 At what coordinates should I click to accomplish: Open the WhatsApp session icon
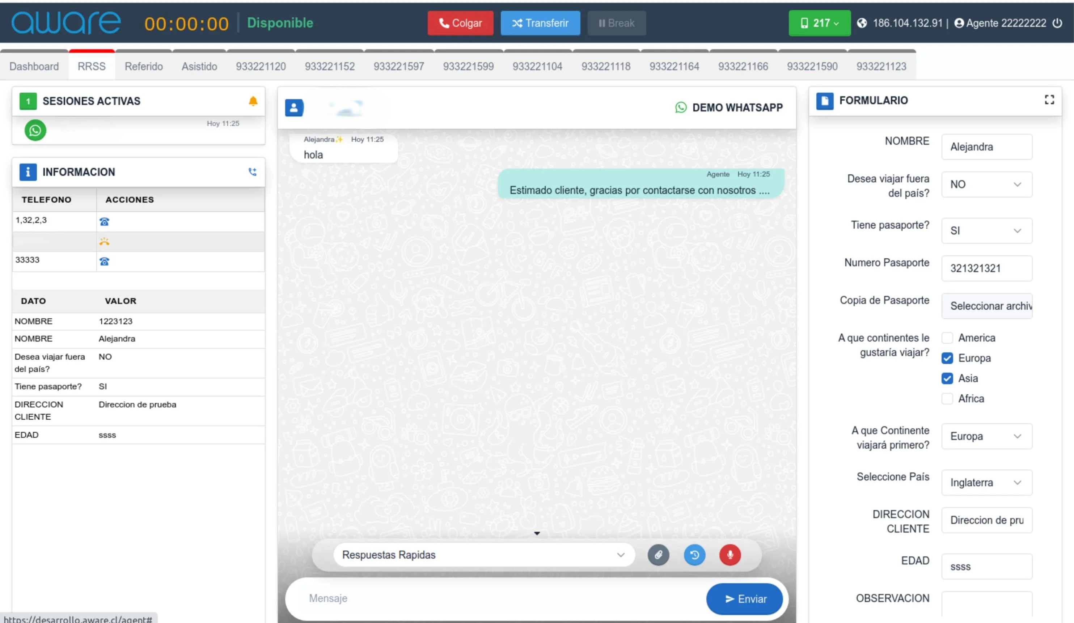(x=36, y=130)
